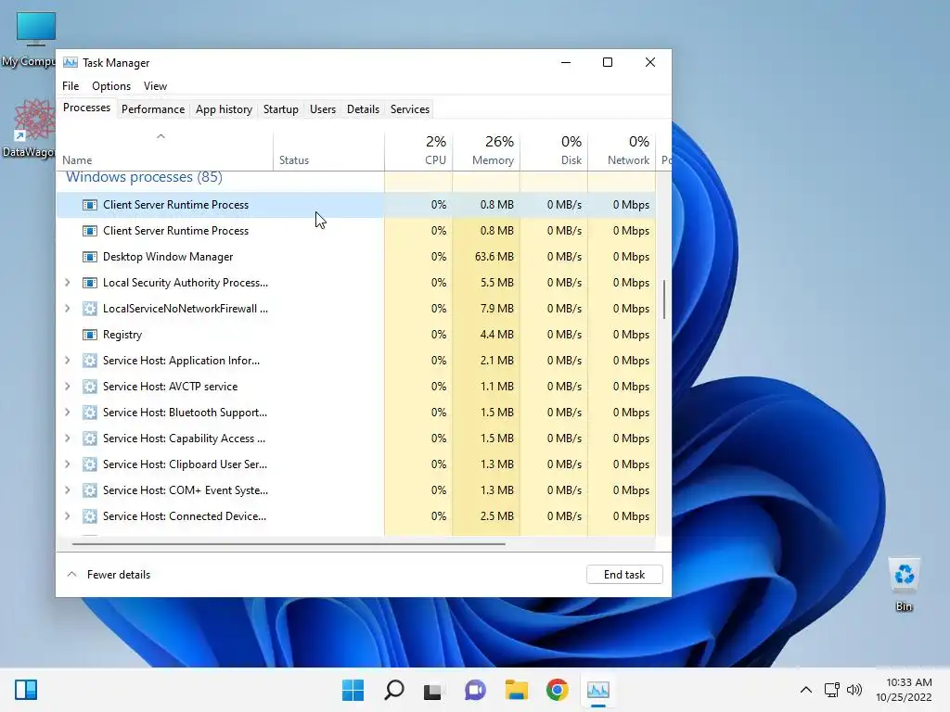Click the Service Host: Bluetooth Support icon
The width and height of the screenshot is (950, 712).
90,413
